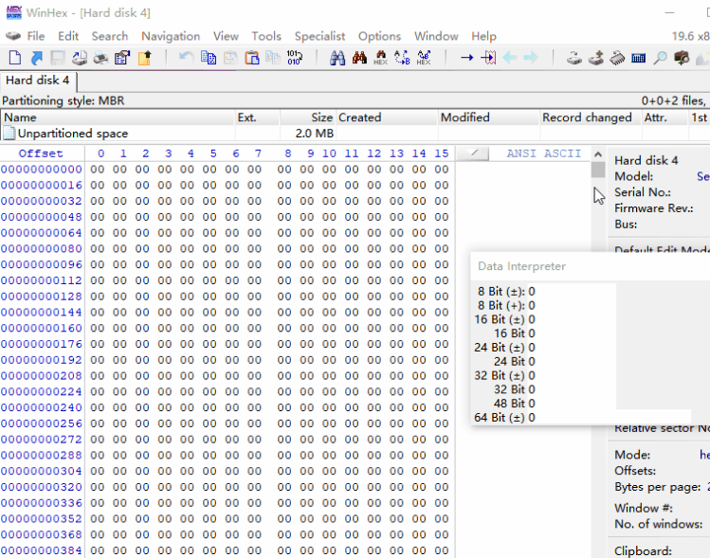
Task: Open the Options menu
Action: (379, 36)
